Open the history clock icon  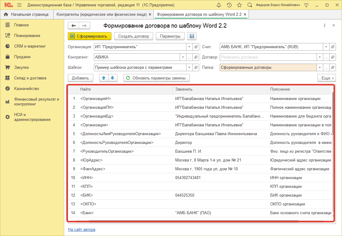pos(229,5)
